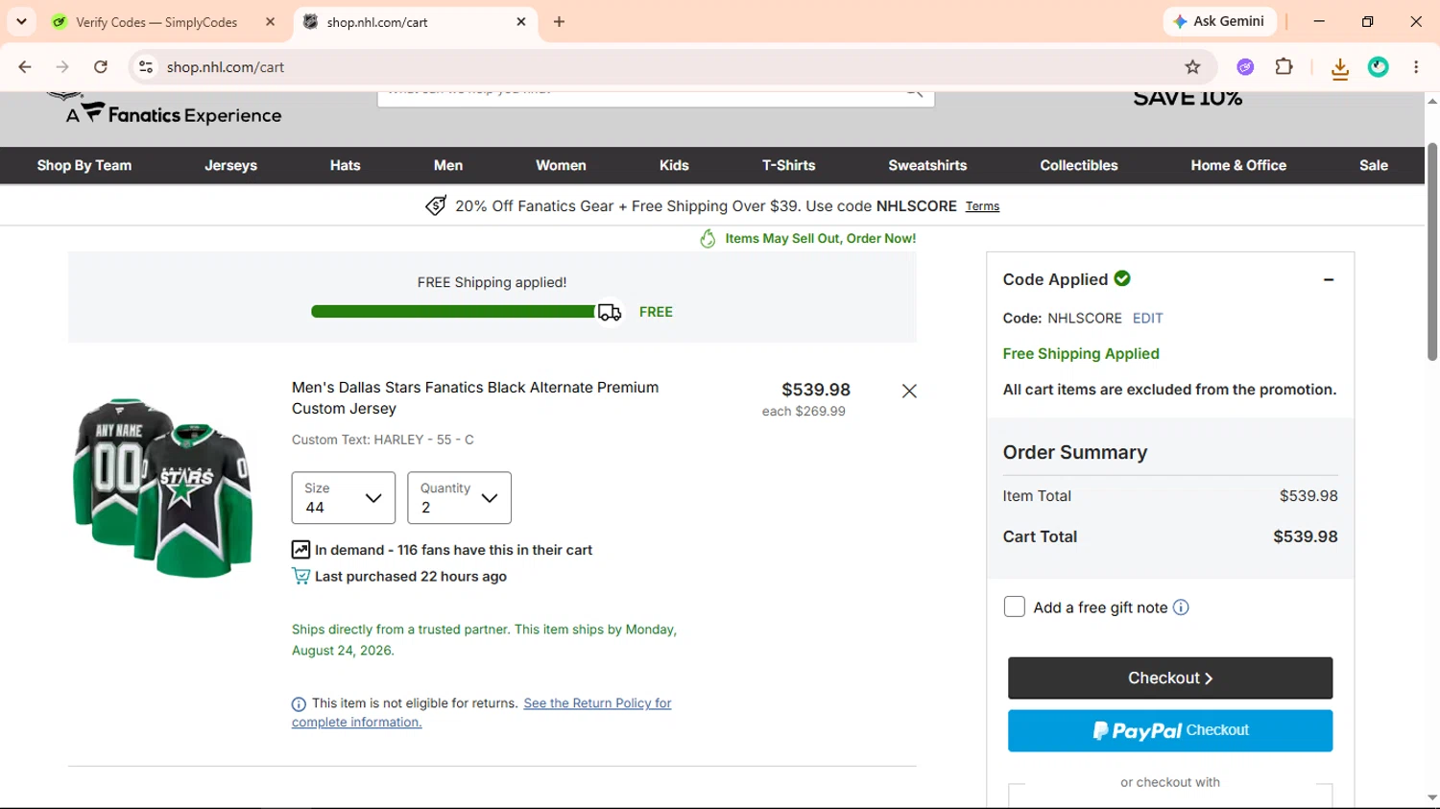This screenshot has height=809, width=1440.
Task: Click the green FREE label by shipping bar
Action: pyautogui.click(x=656, y=312)
